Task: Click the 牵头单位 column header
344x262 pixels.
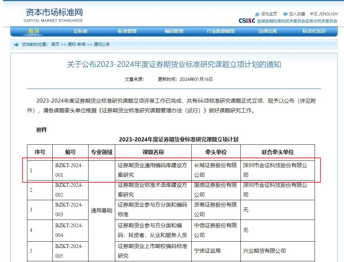Action: click(216, 152)
